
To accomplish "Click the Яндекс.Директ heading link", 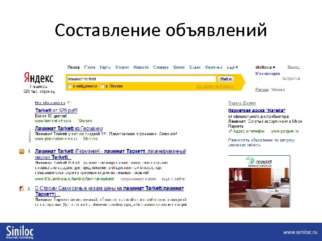I will point(242,103).
